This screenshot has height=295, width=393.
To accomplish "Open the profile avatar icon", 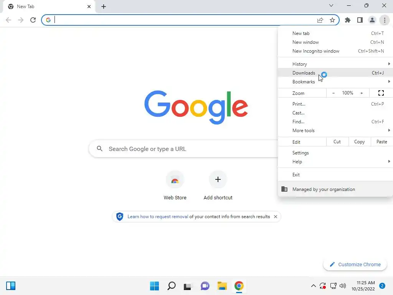I will coord(372,20).
